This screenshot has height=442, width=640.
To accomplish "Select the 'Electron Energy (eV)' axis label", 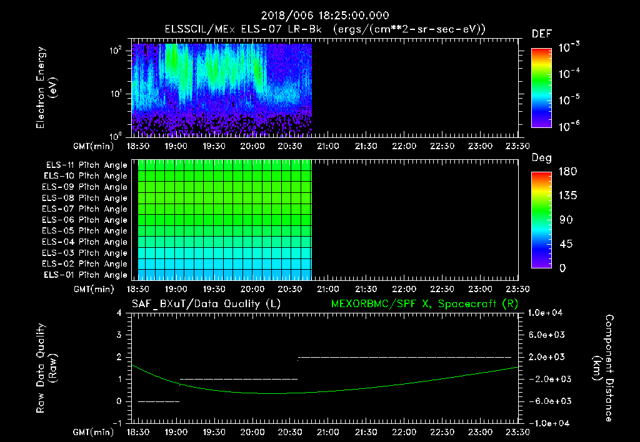I will click(x=46, y=87).
